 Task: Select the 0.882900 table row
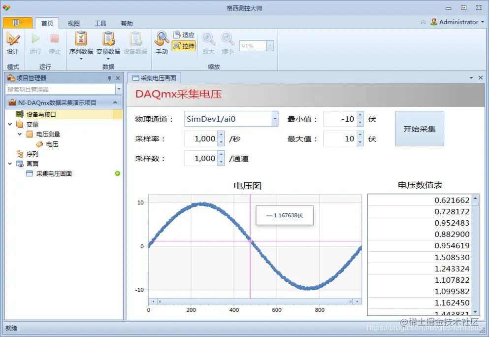(420, 235)
